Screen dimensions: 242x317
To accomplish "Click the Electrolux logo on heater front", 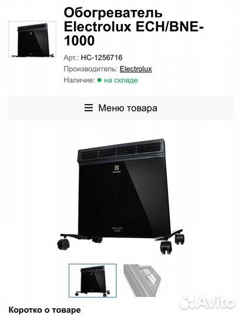I will pos(116,169).
